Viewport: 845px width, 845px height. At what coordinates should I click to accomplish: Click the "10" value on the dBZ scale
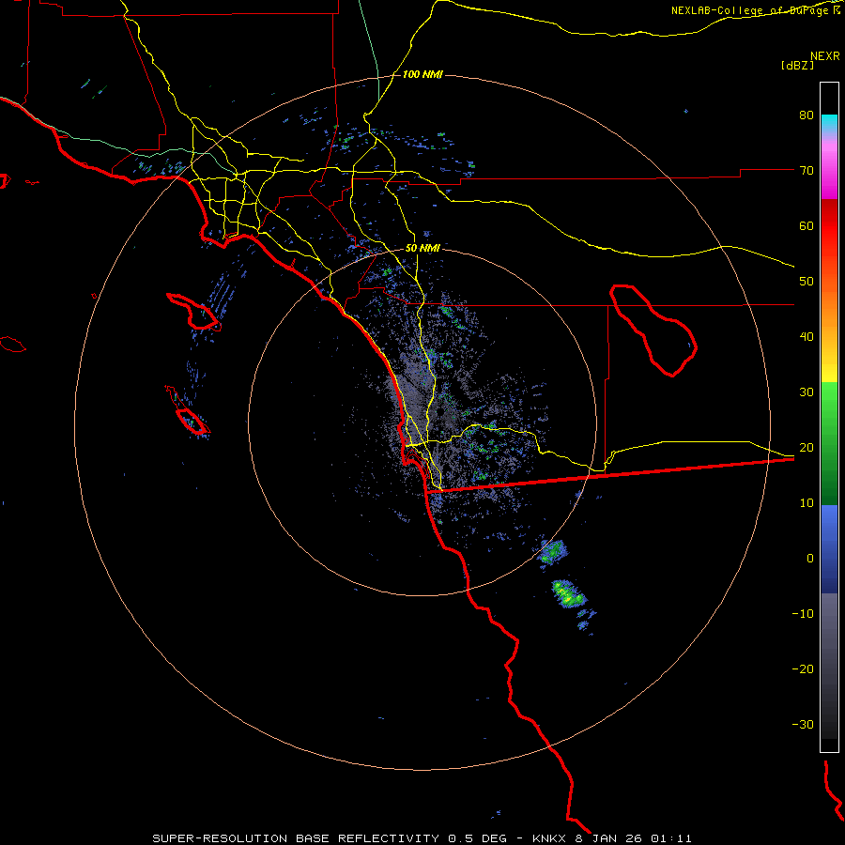(x=807, y=503)
